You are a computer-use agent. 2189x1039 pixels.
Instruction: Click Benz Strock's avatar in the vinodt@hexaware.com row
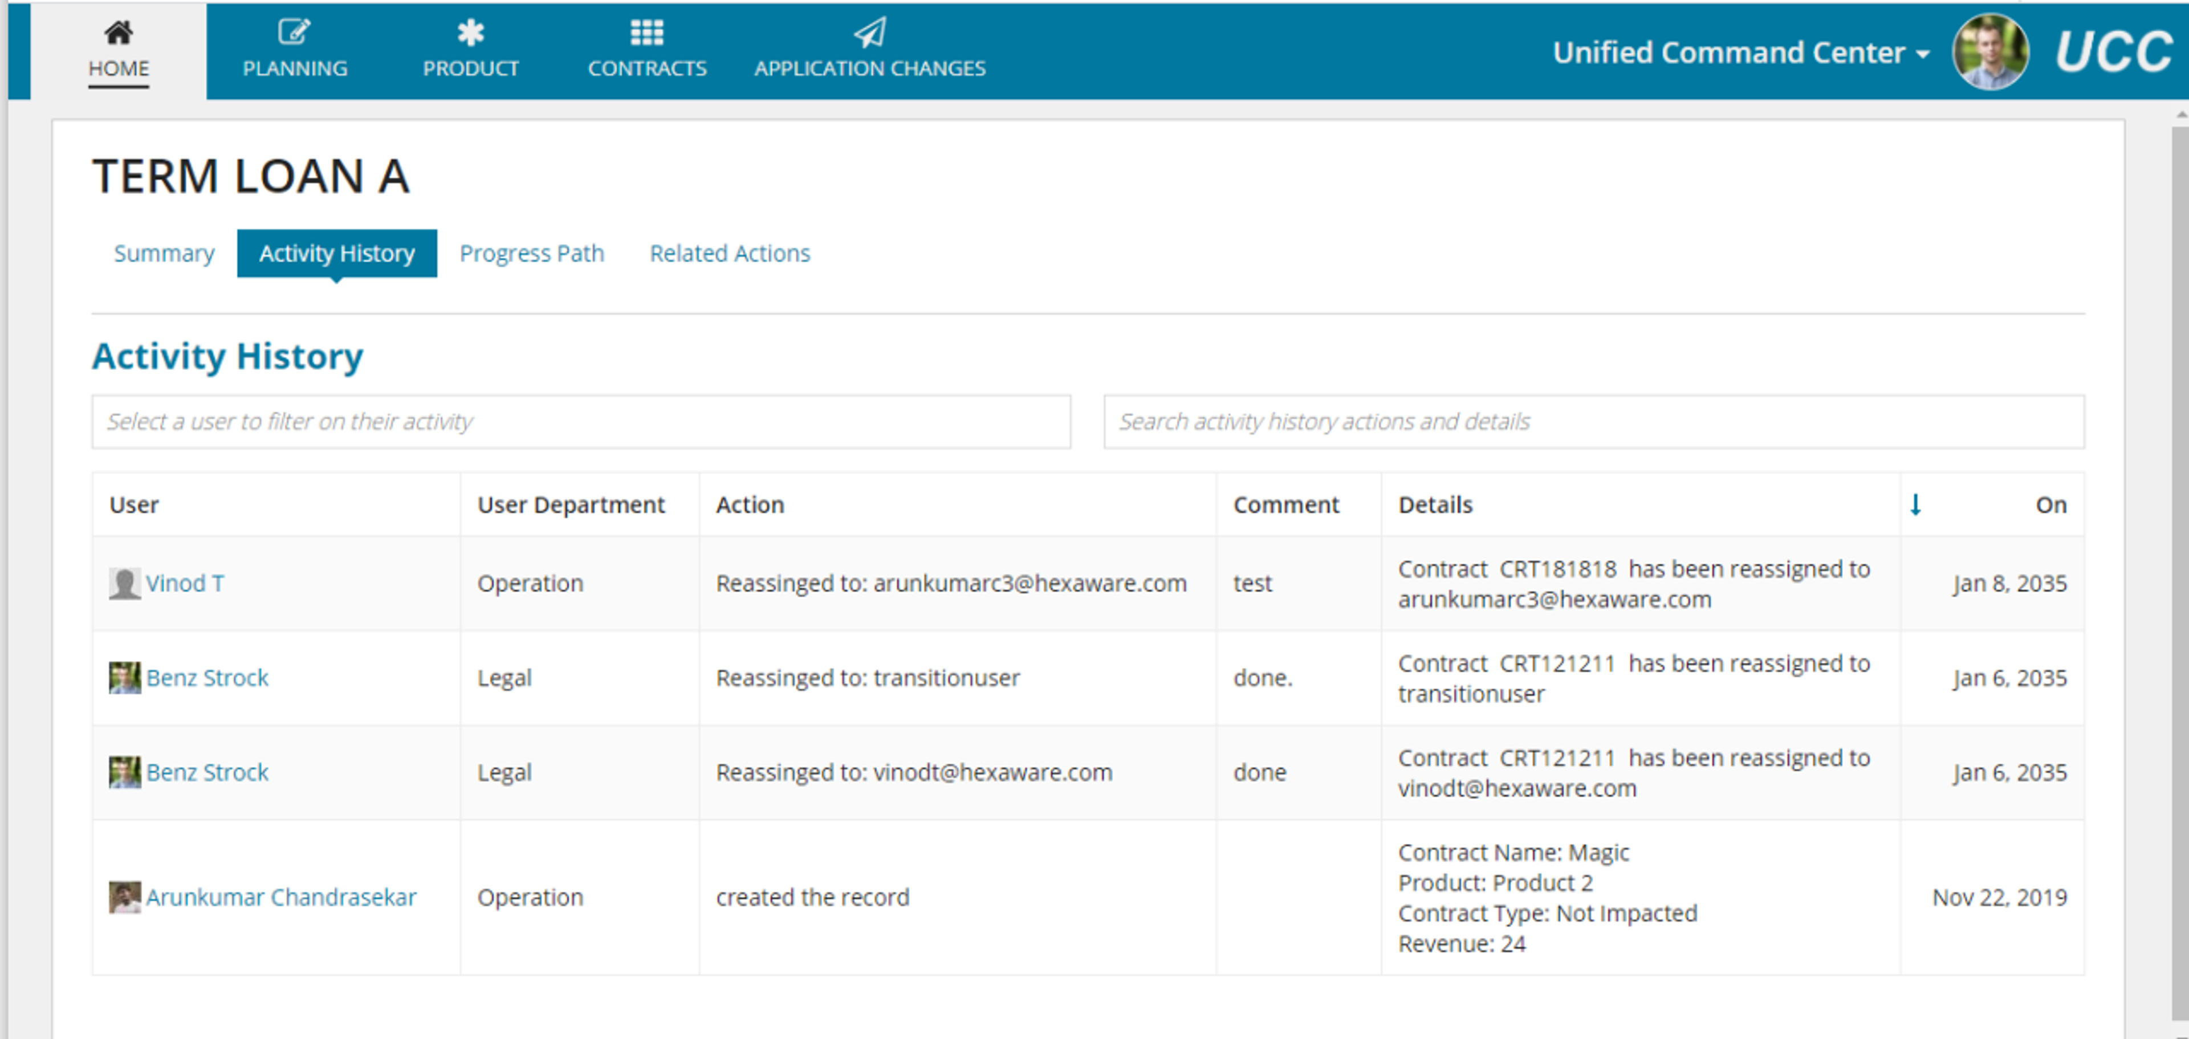(125, 772)
